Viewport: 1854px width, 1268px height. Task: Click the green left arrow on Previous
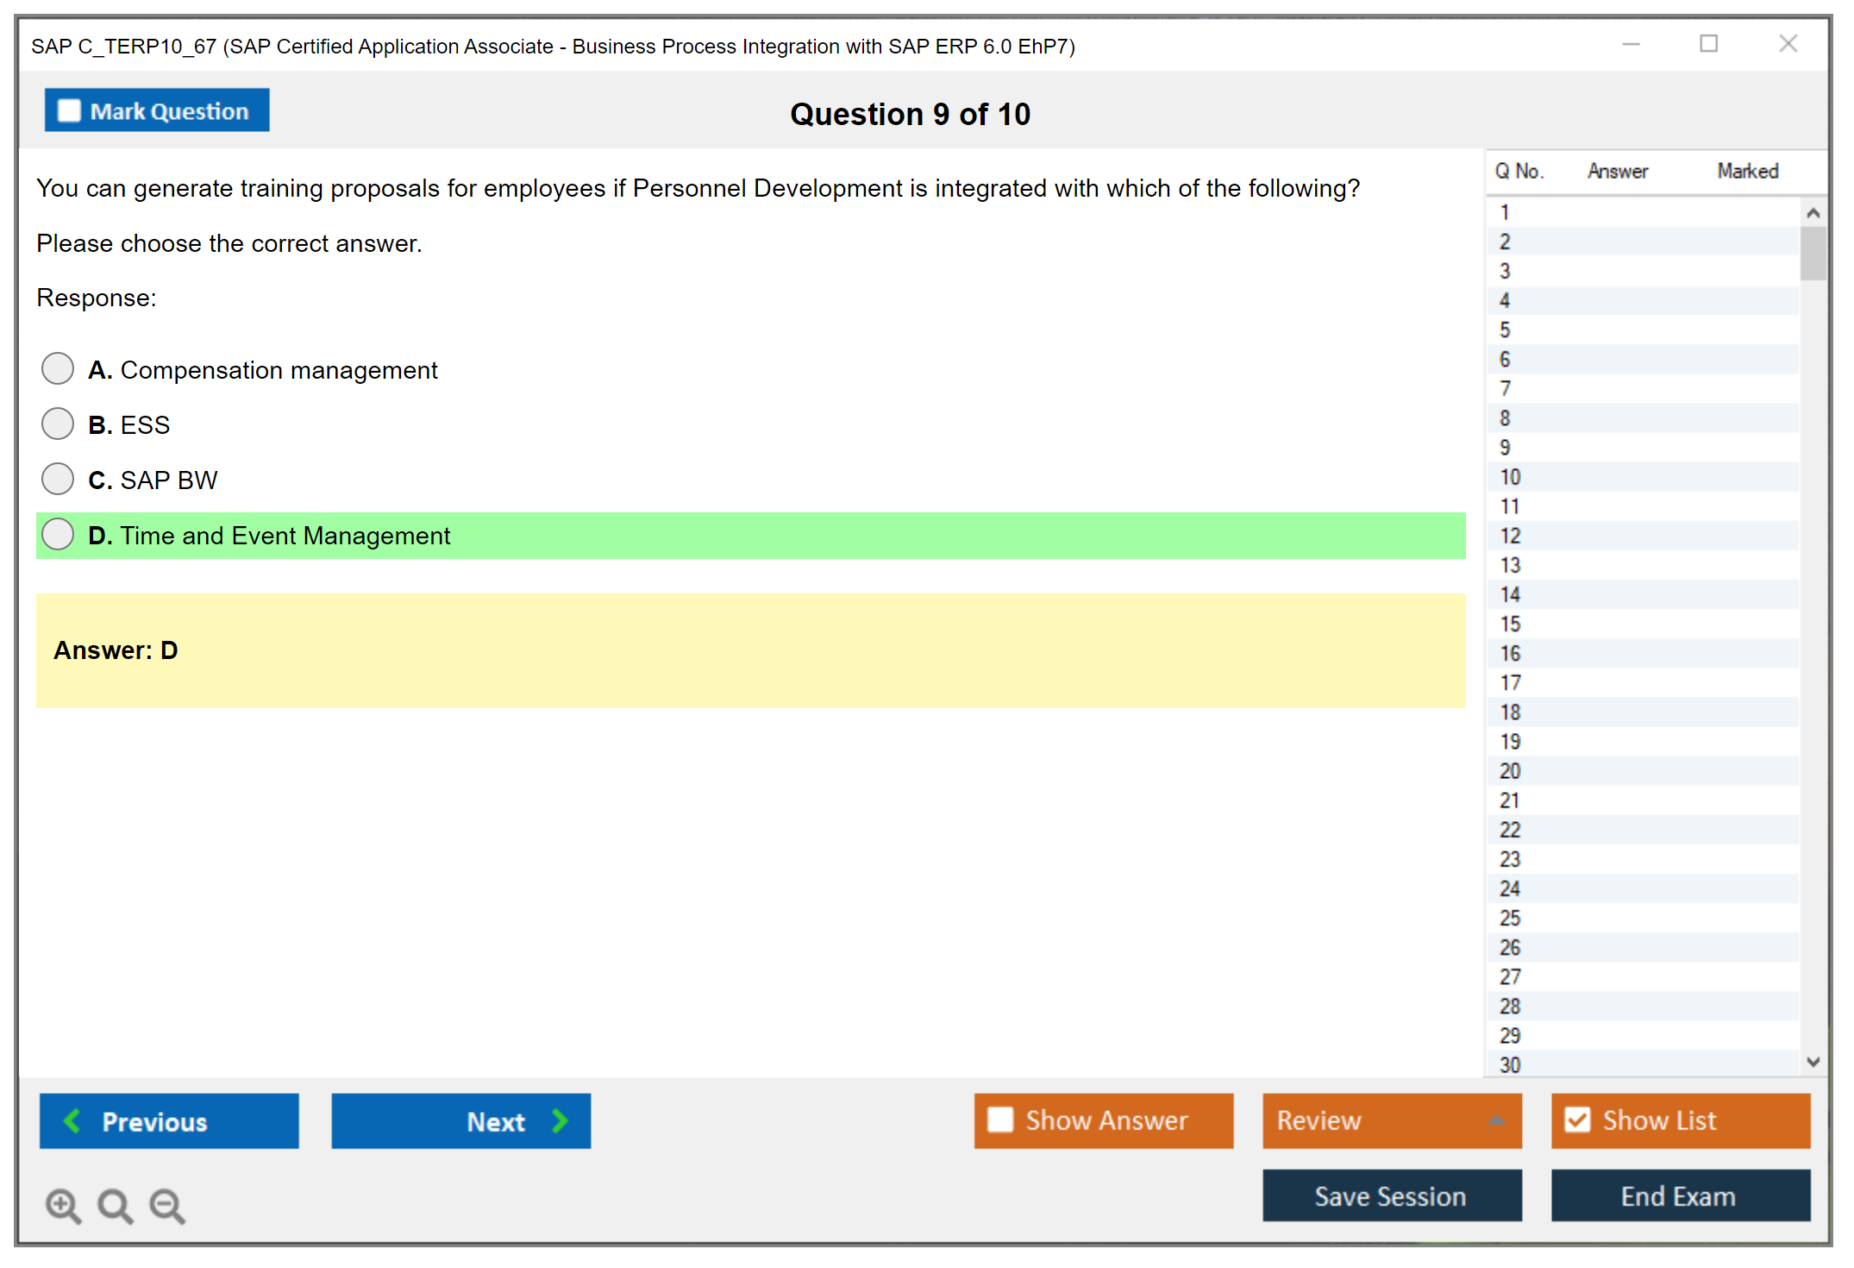[72, 1120]
